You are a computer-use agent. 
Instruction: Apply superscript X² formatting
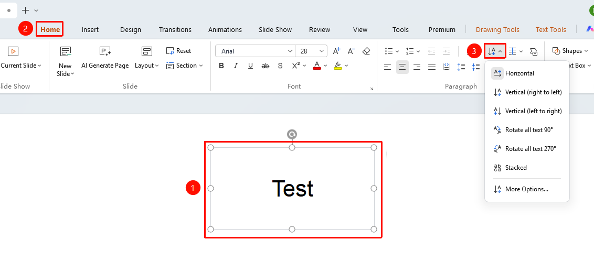[x=296, y=66]
